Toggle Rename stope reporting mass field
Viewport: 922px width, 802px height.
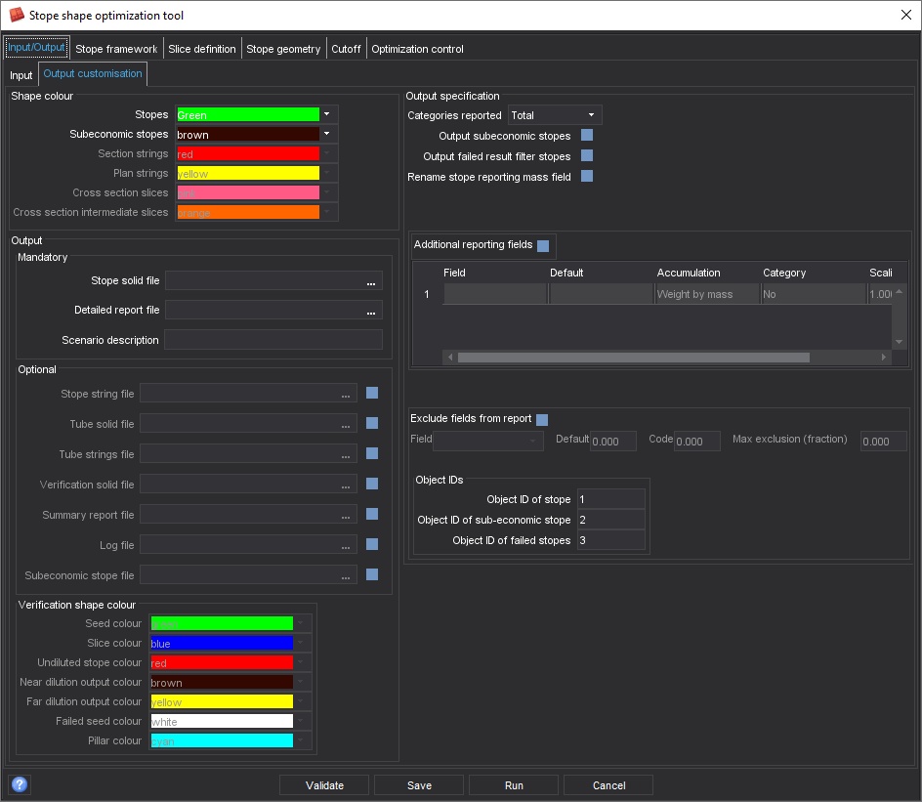[587, 176]
